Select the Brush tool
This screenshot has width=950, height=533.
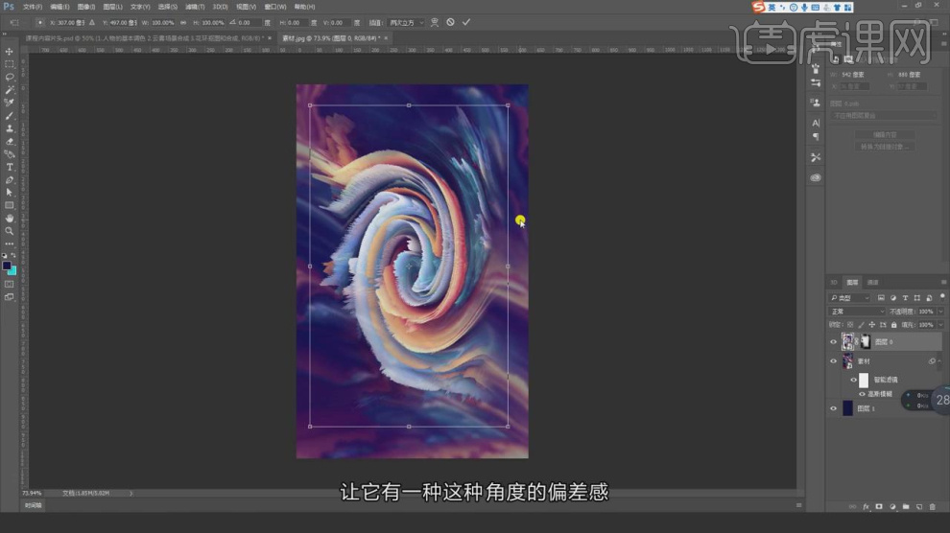pos(9,116)
